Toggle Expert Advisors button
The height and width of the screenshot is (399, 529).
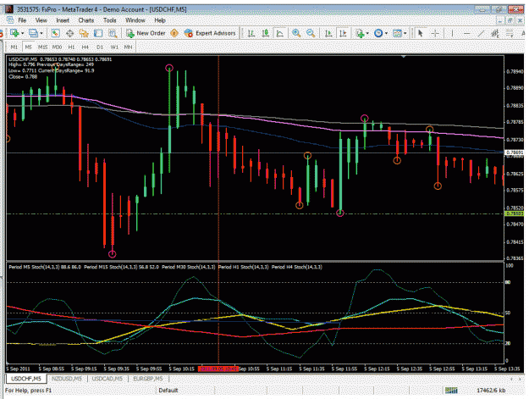pyautogui.click(x=210, y=33)
